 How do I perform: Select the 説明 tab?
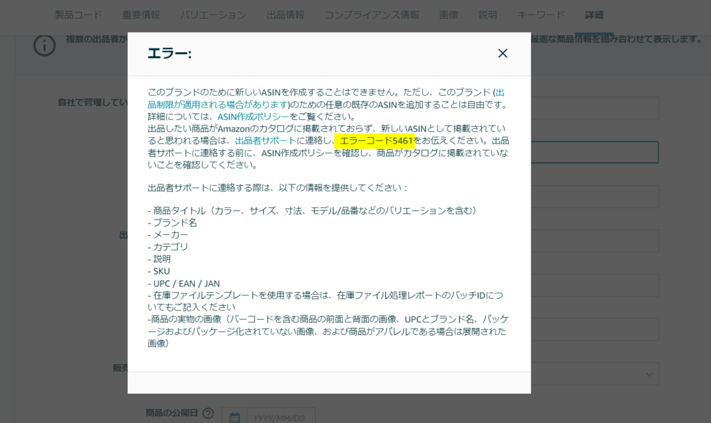pos(487,14)
